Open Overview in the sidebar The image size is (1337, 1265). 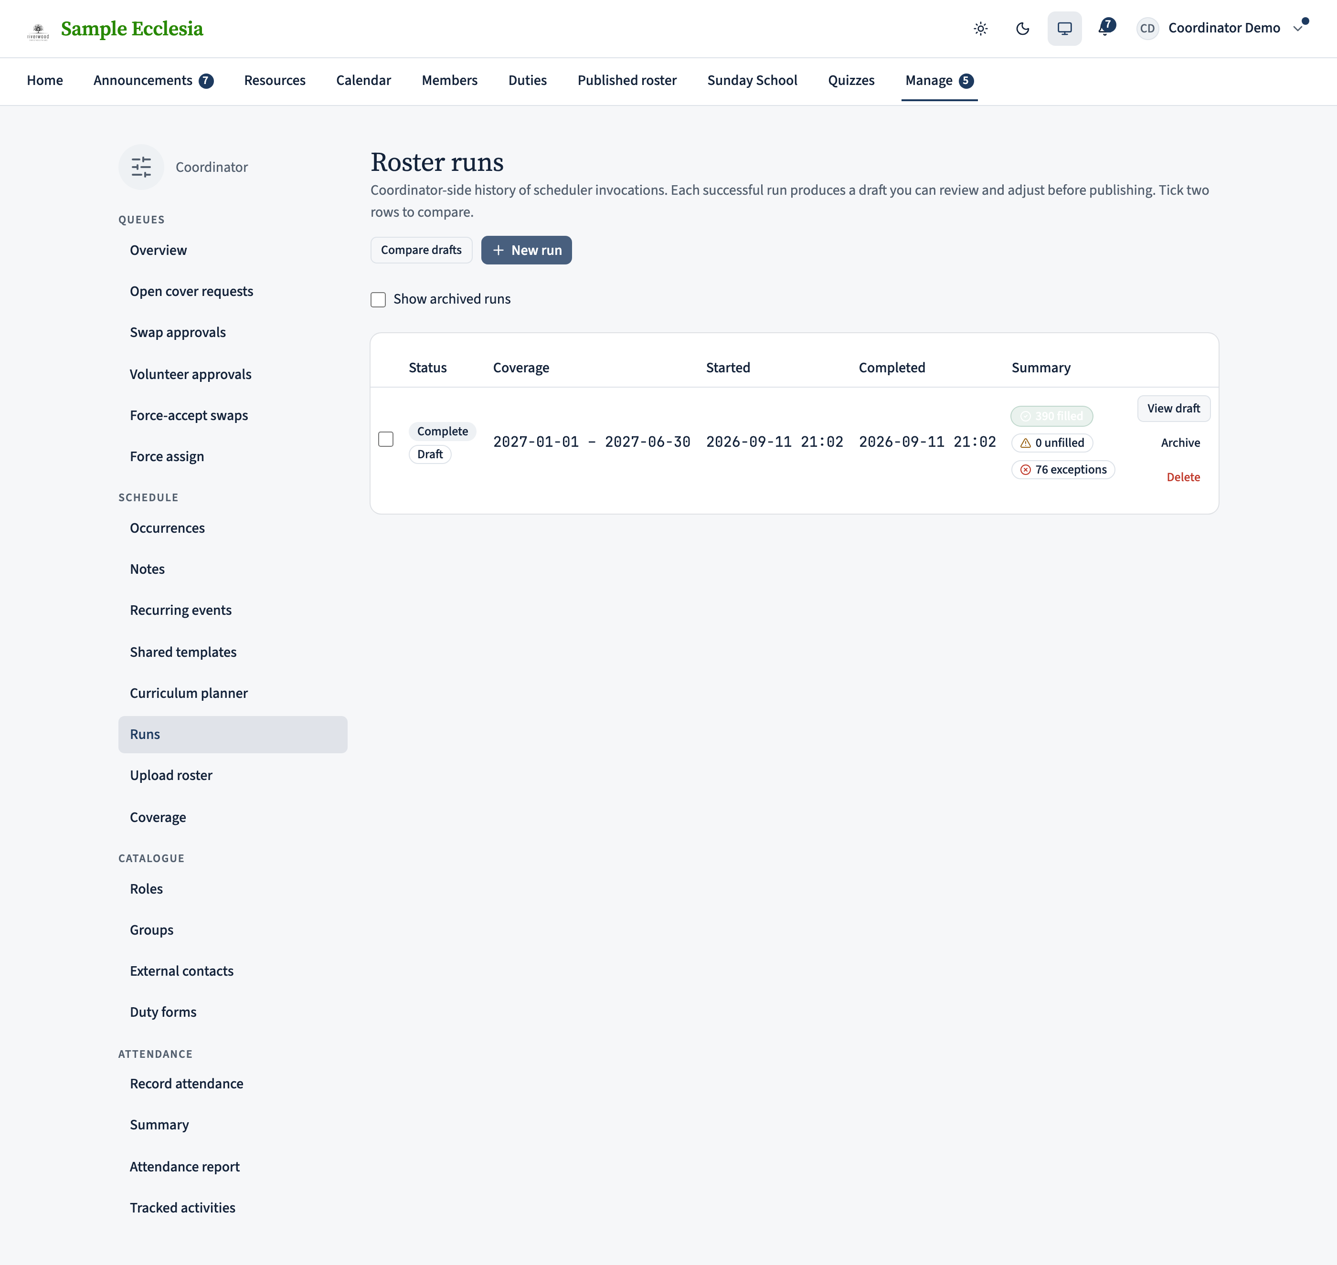(x=233, y=250)
